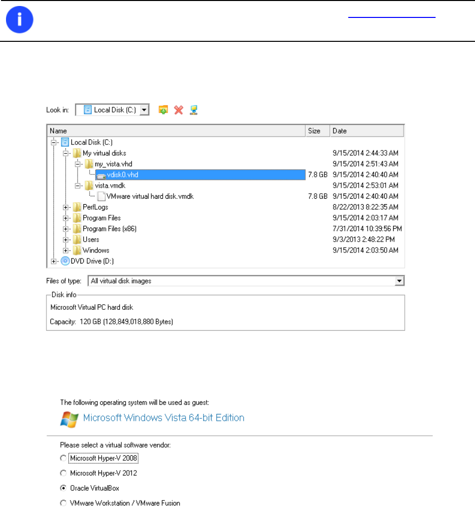Viewport: 475px width, 514px height.
Task: Click the map network drive icon
Action: [194, 110]
